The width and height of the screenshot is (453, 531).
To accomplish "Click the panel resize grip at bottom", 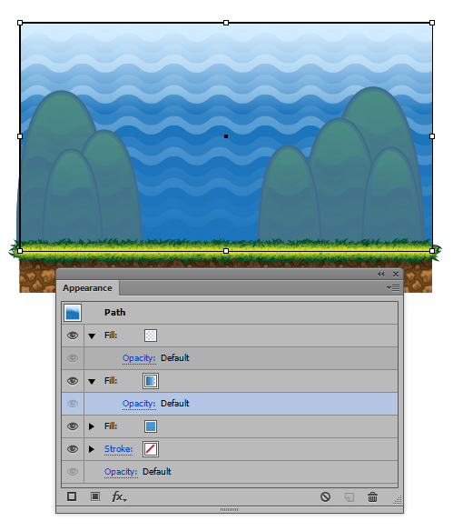I will 229,509.
